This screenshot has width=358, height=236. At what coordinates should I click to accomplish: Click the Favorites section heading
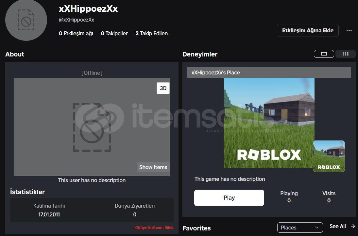(x=196, y=228)
